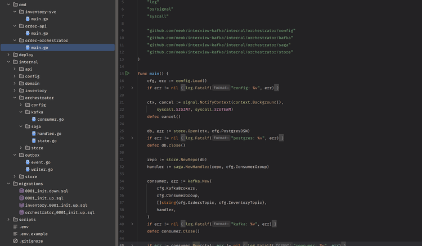Click line number 21 in gutter

coord(122,102)
